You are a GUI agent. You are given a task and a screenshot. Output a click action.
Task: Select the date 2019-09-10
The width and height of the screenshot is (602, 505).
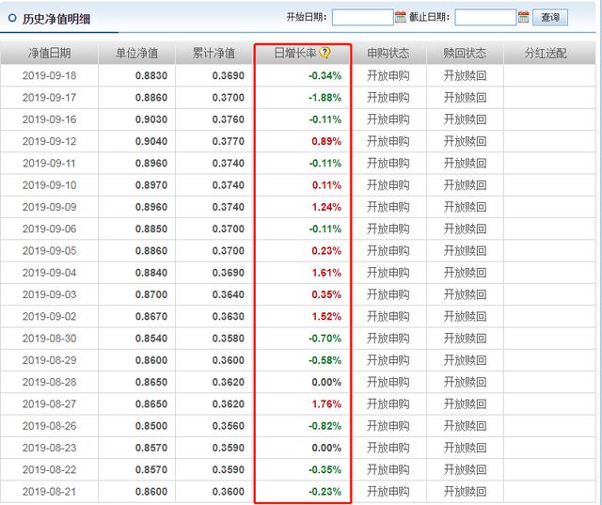click(50, 185)
